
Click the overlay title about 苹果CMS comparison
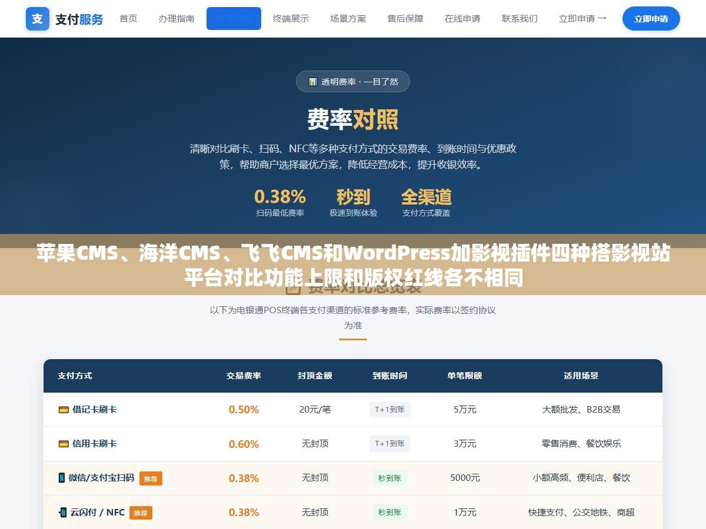353,265
